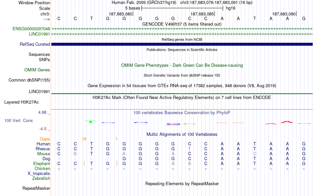Open Multiz Alignments of 100 Vertebrates title
Image resolution: width=313 pixels, height=196 pixels.
click(182, 134)
